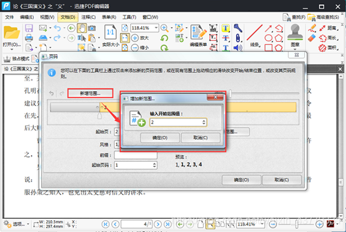The width and height of the screenshot is (346, 232).
Task: Click the rotate counter-clockwise green icon
Action: click(164, 38)
